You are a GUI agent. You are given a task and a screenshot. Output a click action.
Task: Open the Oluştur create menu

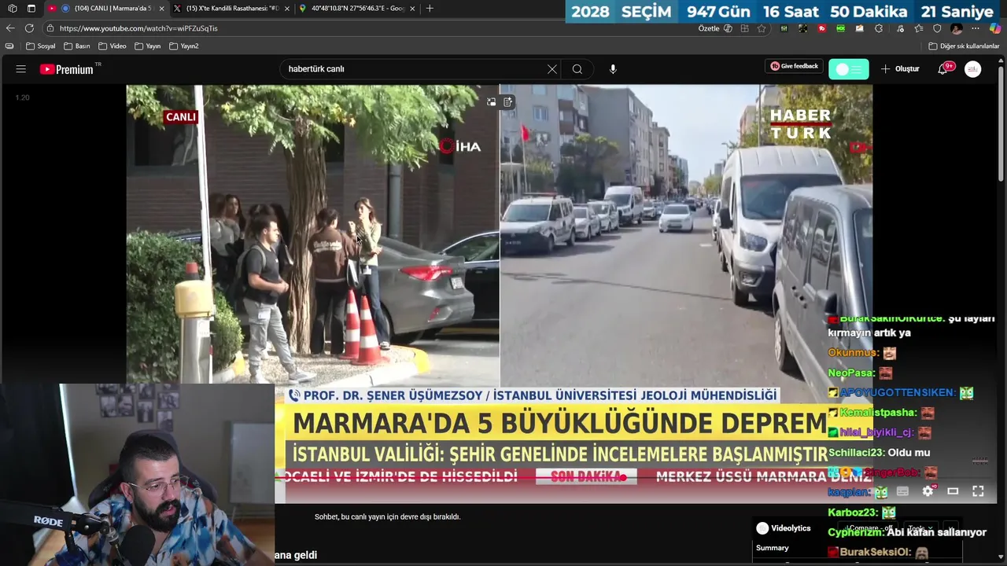point(900,69)
